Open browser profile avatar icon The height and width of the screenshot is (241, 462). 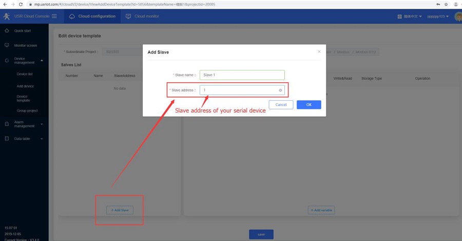(x=456, y=5)
